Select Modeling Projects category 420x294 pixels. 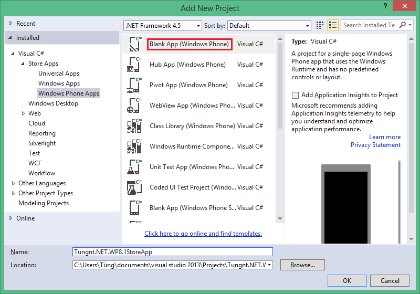44,203
